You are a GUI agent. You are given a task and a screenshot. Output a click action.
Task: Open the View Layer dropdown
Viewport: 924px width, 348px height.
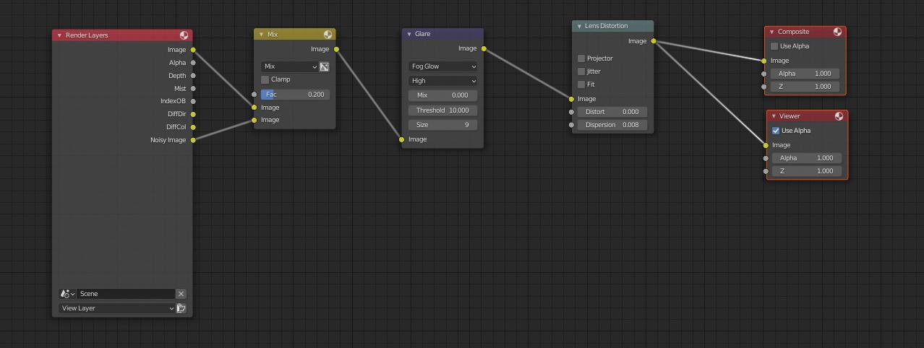point(117,308)
